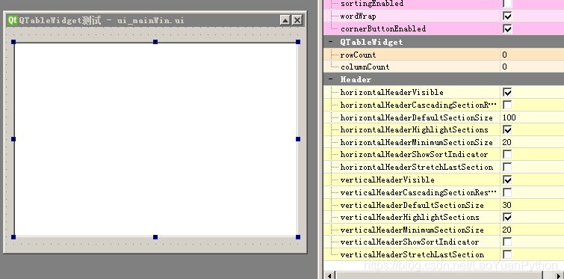Screen dimensions: 564x279
Task: Uncheck the wordWrap checkbox
Action: coord(507,16)
